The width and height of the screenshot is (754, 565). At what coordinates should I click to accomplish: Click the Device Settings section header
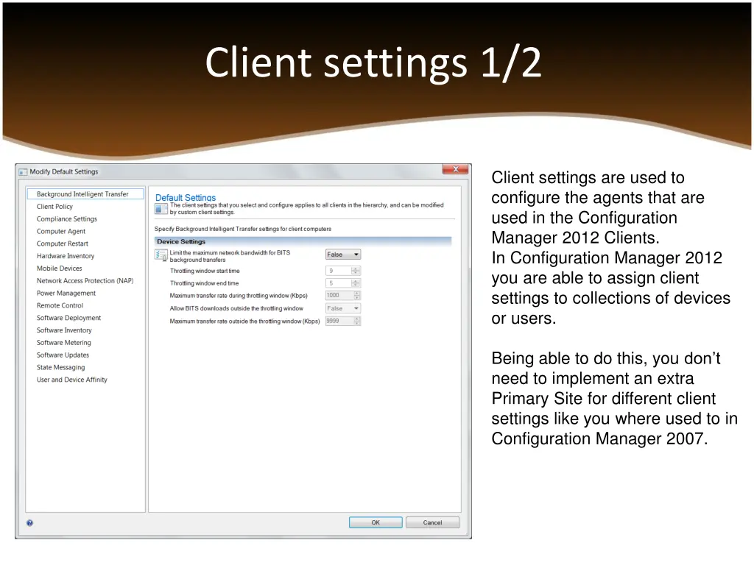coord(303,241)
